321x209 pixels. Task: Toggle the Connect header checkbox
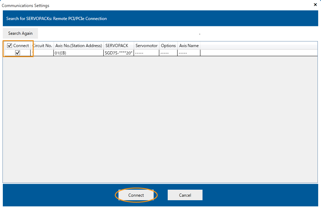pyautogui.click(x=9, y=46)
